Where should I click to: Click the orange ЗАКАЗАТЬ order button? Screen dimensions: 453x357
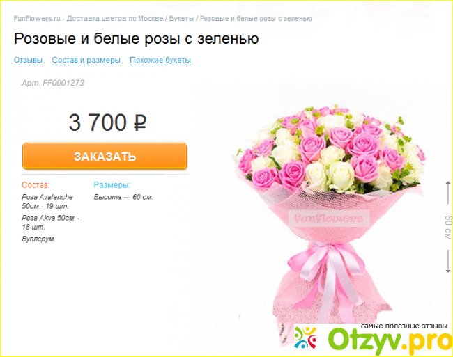[x=105, y=156]
